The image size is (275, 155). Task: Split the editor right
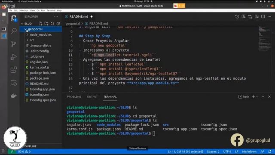click(x=263, y=16)
